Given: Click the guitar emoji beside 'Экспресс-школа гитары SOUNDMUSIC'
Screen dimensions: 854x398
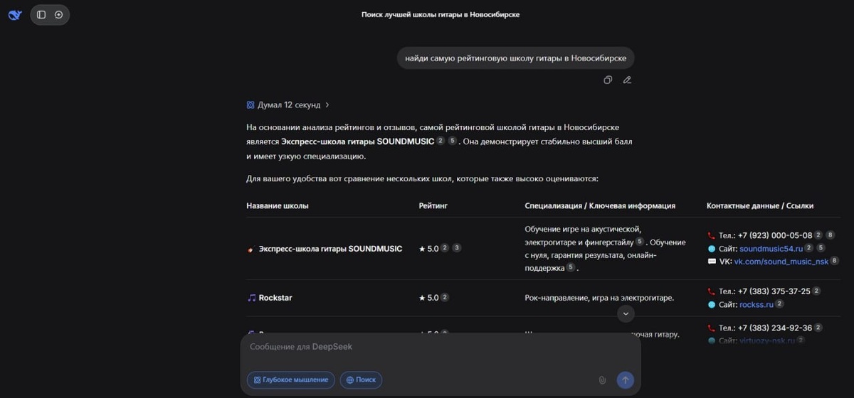Looking at the screenshot, I should pos(251,249).
